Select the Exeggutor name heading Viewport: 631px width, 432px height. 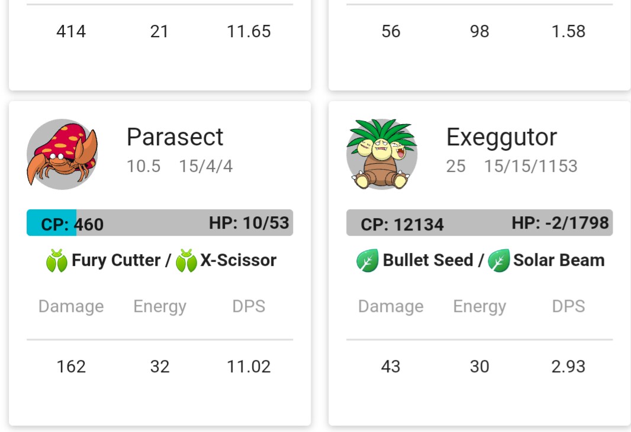click(501, 138)
